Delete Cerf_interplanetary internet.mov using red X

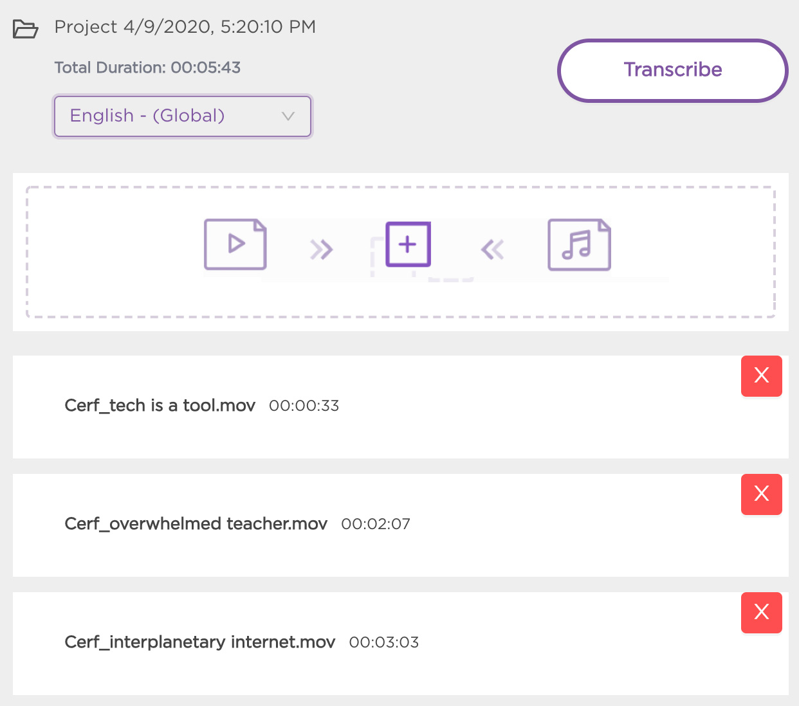coord(762,613)
